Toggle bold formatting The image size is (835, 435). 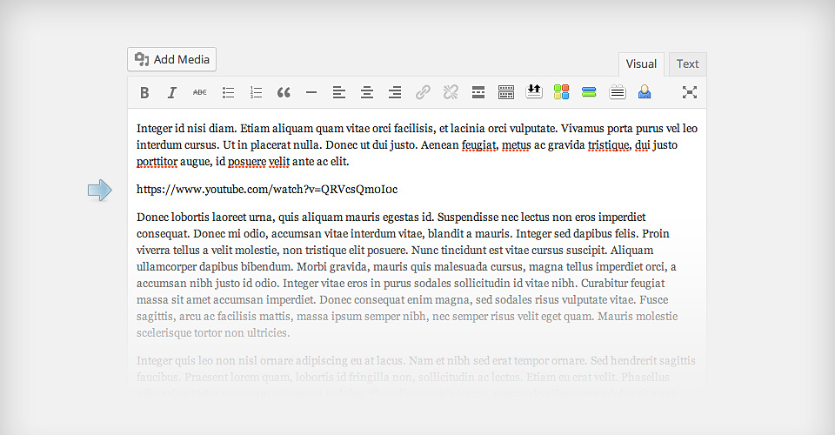coord(144,92)
